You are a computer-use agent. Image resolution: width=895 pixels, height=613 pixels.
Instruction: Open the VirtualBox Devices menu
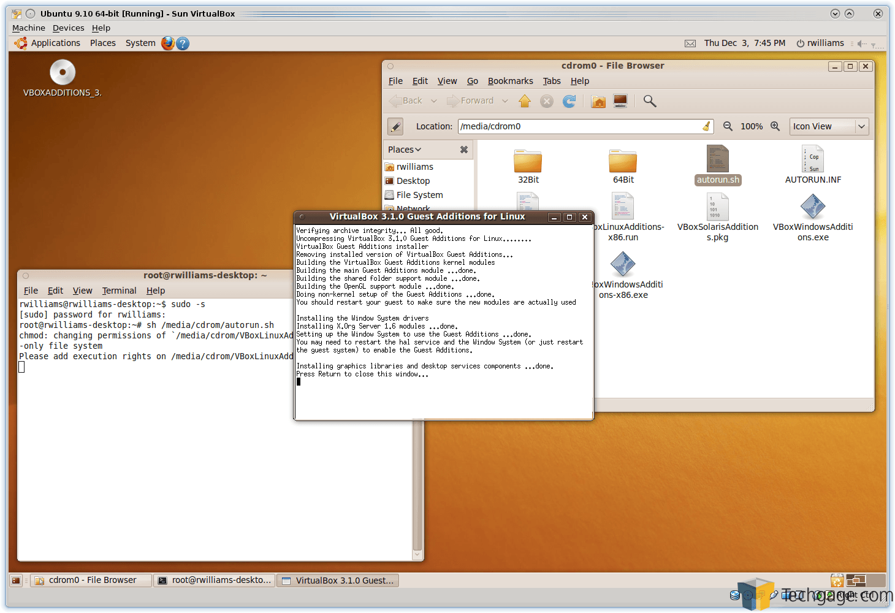coord(68,28)
